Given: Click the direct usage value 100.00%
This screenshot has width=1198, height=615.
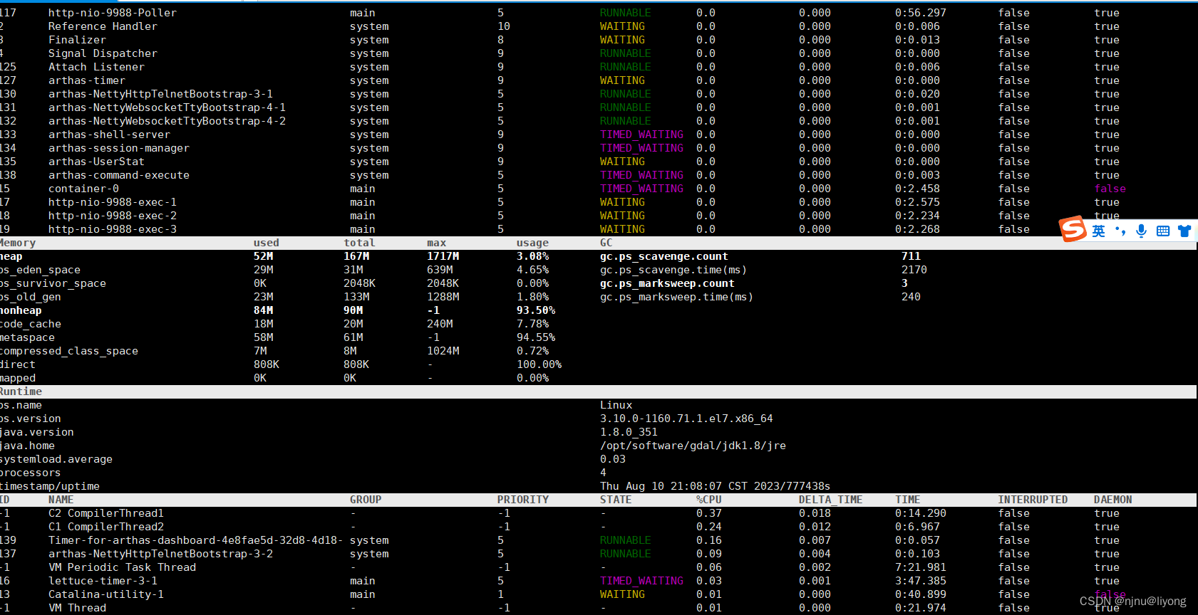Looking at the screenshot, I should click(539, 364).
